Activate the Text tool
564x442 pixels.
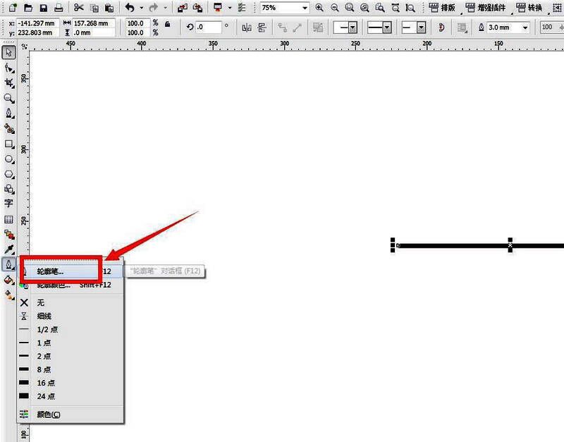[x=9, y=203]
